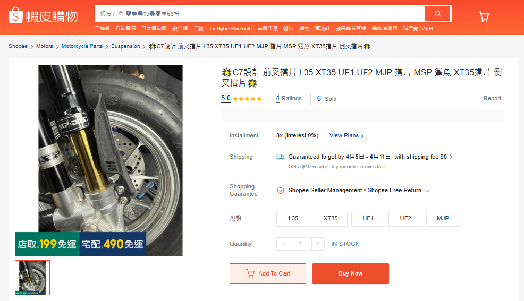Image resolution: width=524 pixels, height=301 pixels.
Task: Select the product image thumbnail
Action: 32,278
